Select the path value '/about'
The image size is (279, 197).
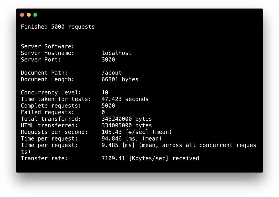pyautogui.click(x=112, y=73)
